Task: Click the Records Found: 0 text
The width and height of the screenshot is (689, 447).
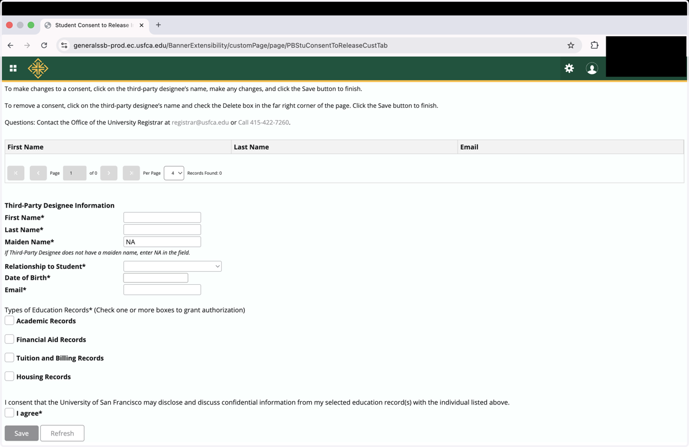Action: pos(204,173)
